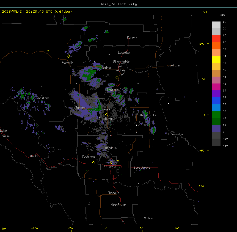Select the orange 57-60 dBZ legend swatch
237x232 pixels.
coord(216,45)
